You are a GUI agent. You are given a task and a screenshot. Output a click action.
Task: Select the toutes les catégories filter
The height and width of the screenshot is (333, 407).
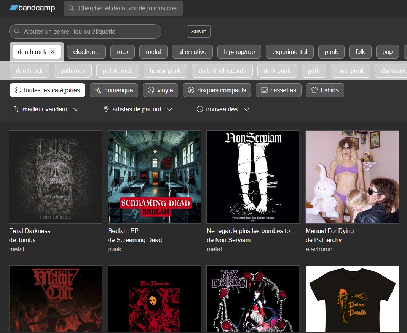47,90
